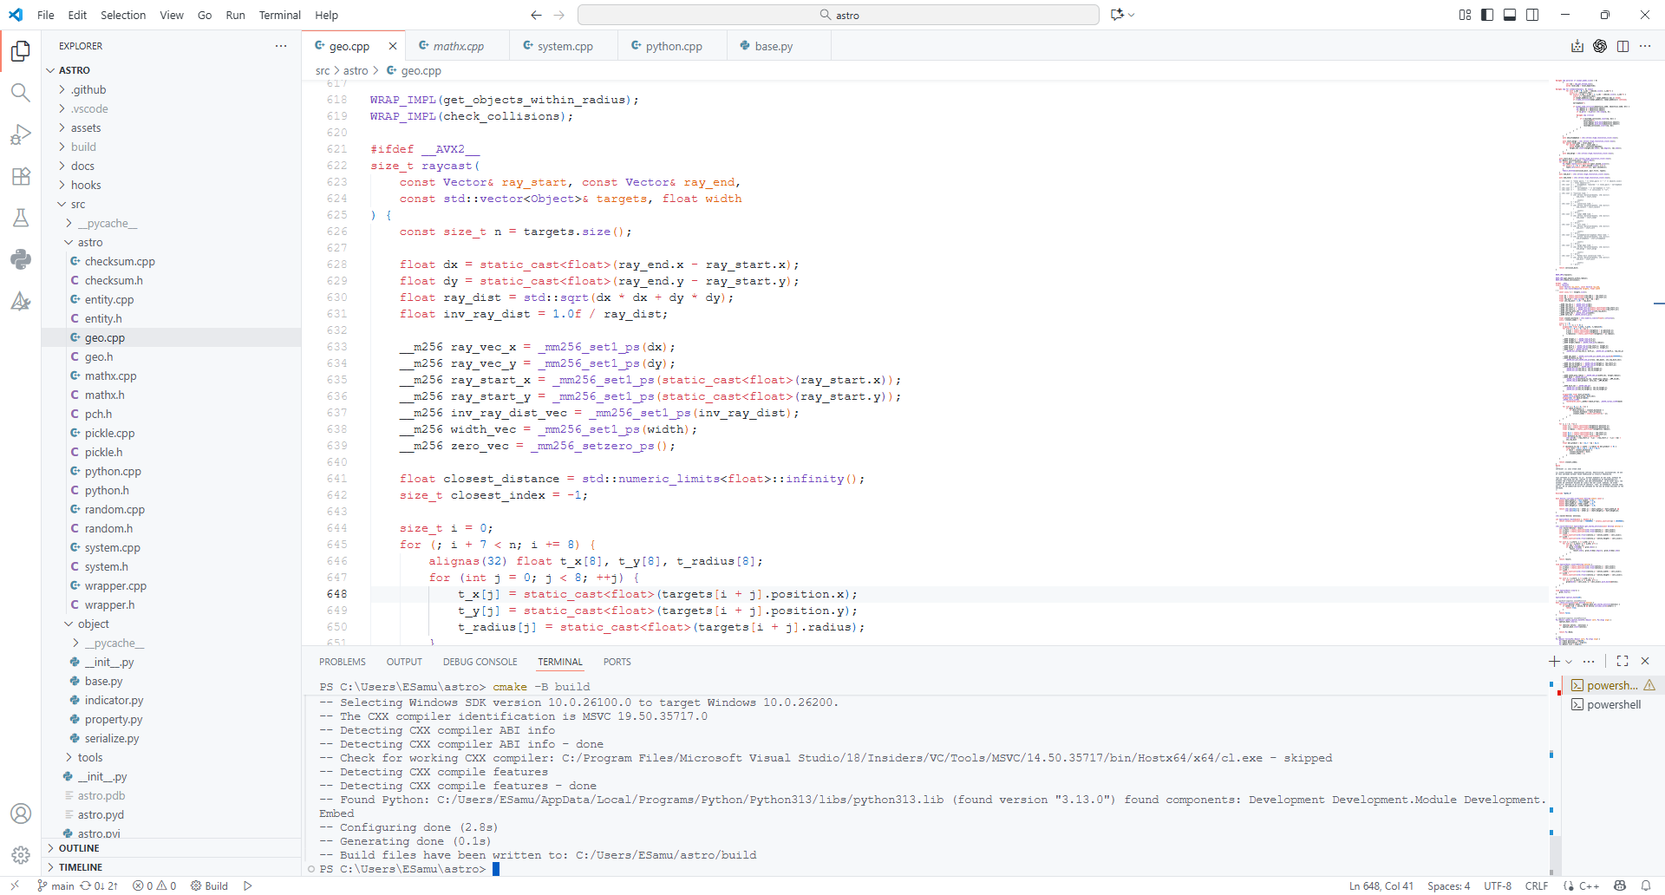Select base.py in the Explorer tree

tap(104, 681)
